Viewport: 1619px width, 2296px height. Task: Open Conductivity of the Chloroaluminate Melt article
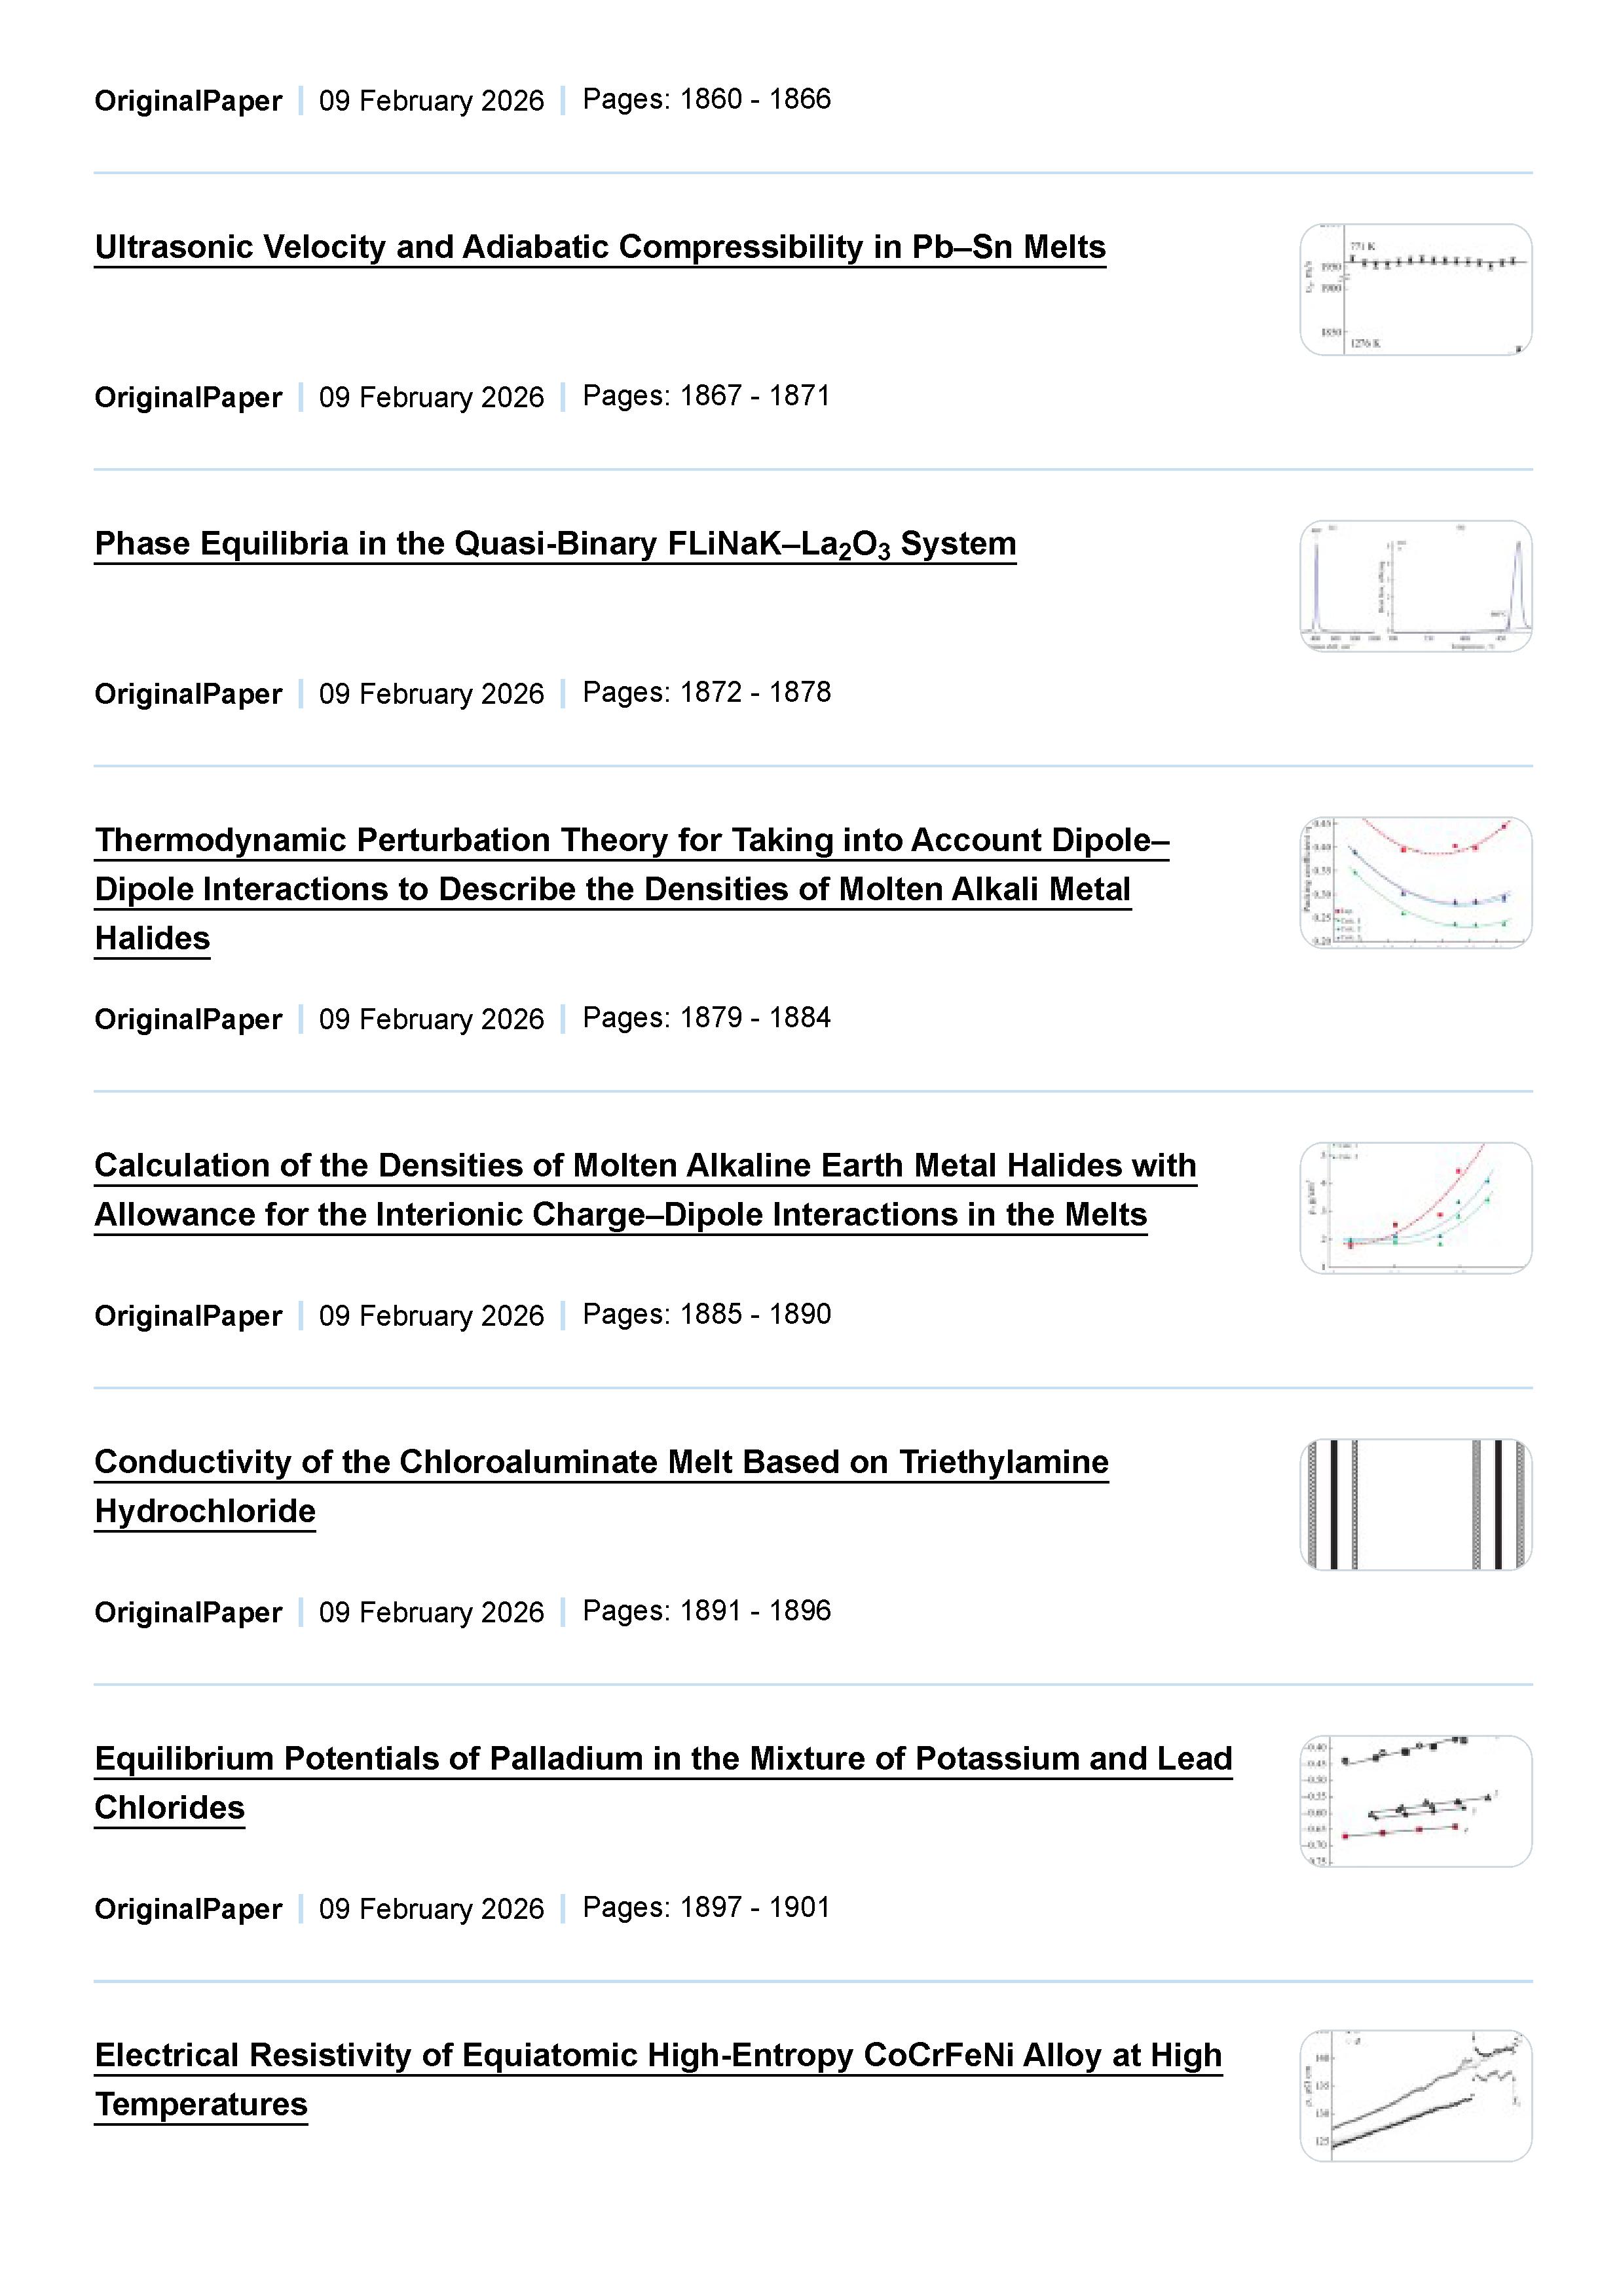click(601, 1462)
